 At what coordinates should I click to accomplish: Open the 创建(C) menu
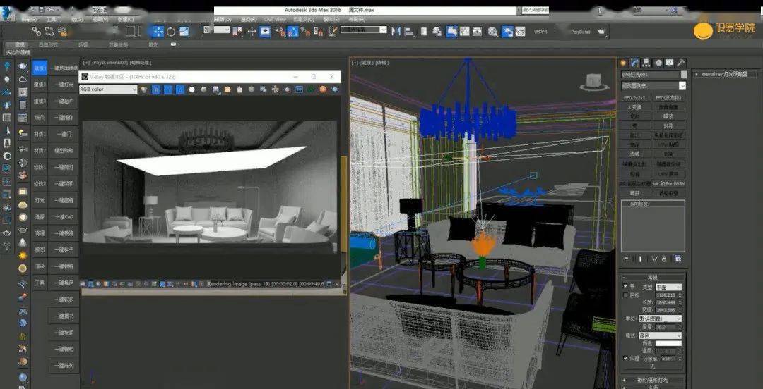click(x=126, y=20)
